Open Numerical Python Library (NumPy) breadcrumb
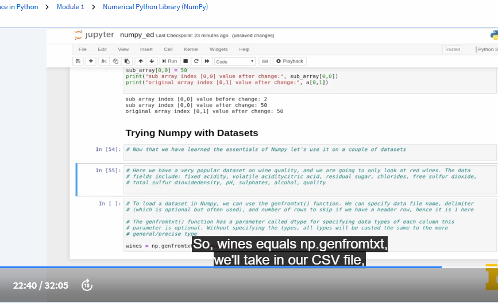The height and width of the screenshot is (303, 498). pos(155,7)
